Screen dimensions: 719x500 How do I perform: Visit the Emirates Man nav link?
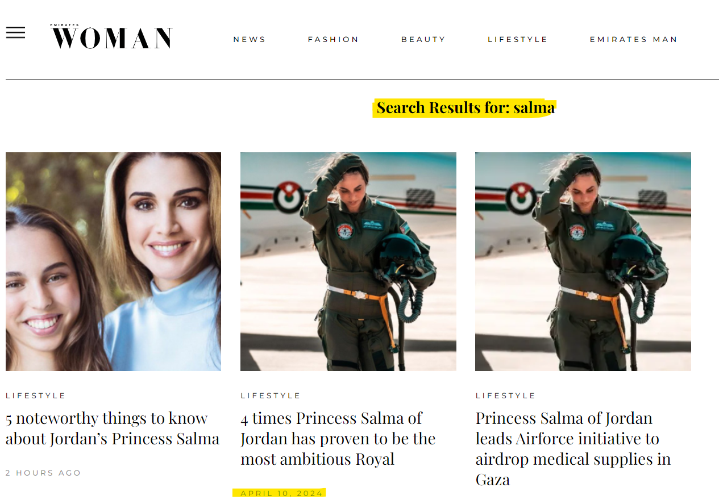click(634, 39)
